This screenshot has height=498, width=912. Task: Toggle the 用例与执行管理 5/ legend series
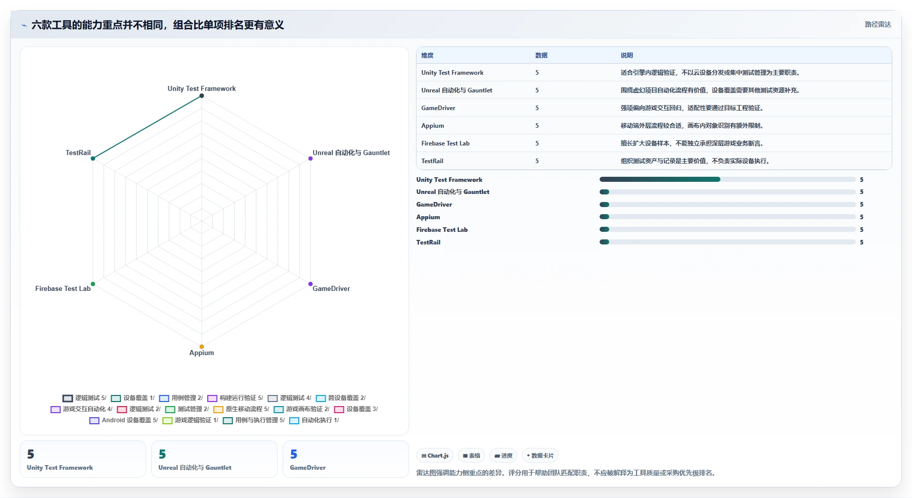(254, 420)
